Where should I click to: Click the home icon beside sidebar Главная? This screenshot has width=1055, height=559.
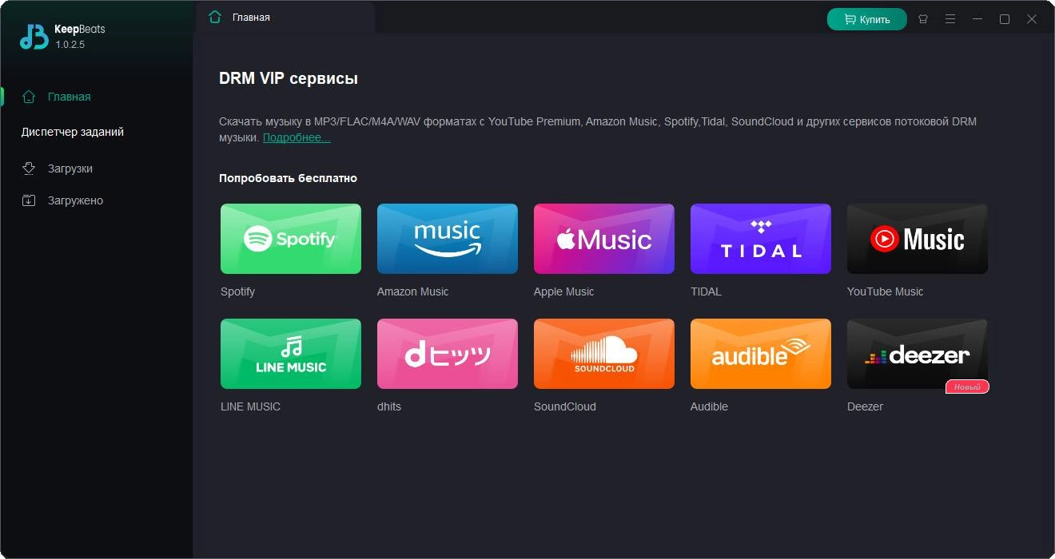click(x=29, y=97)
